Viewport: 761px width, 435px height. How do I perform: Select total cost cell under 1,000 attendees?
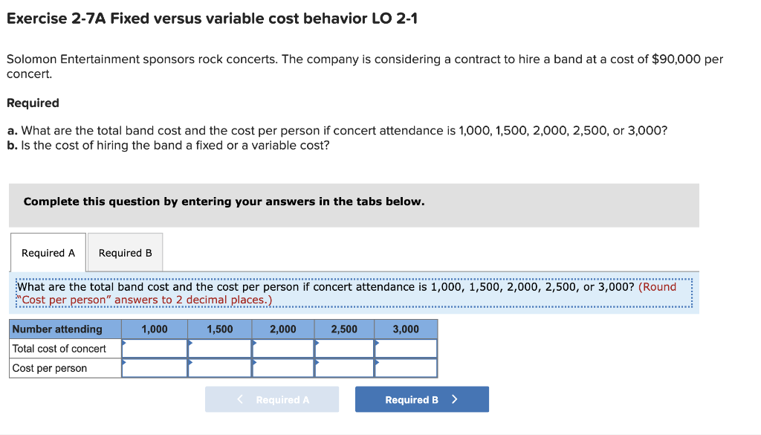pyautogui.click(x=155, y=347)
